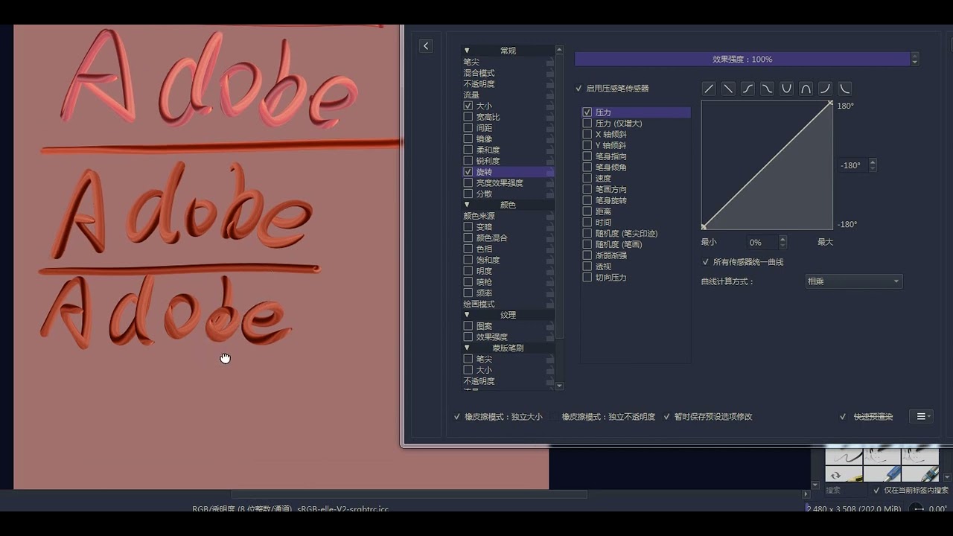This screenshot has height=536, width=953.
Task: Adjust the 效果强度 100% slider
Action: pos(742,59)
